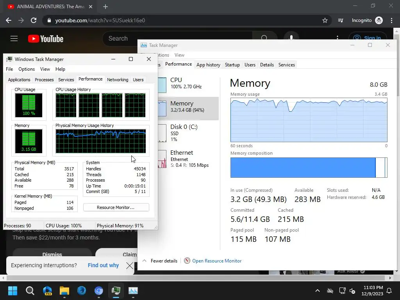400x300 pixels.
Task: Click the Incognito profile icon
Action: (379, 20)
